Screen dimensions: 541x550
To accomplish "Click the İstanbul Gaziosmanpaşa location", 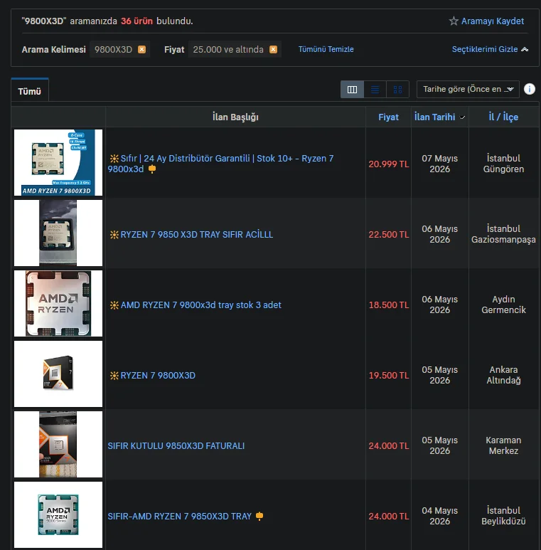I will 503,234.
